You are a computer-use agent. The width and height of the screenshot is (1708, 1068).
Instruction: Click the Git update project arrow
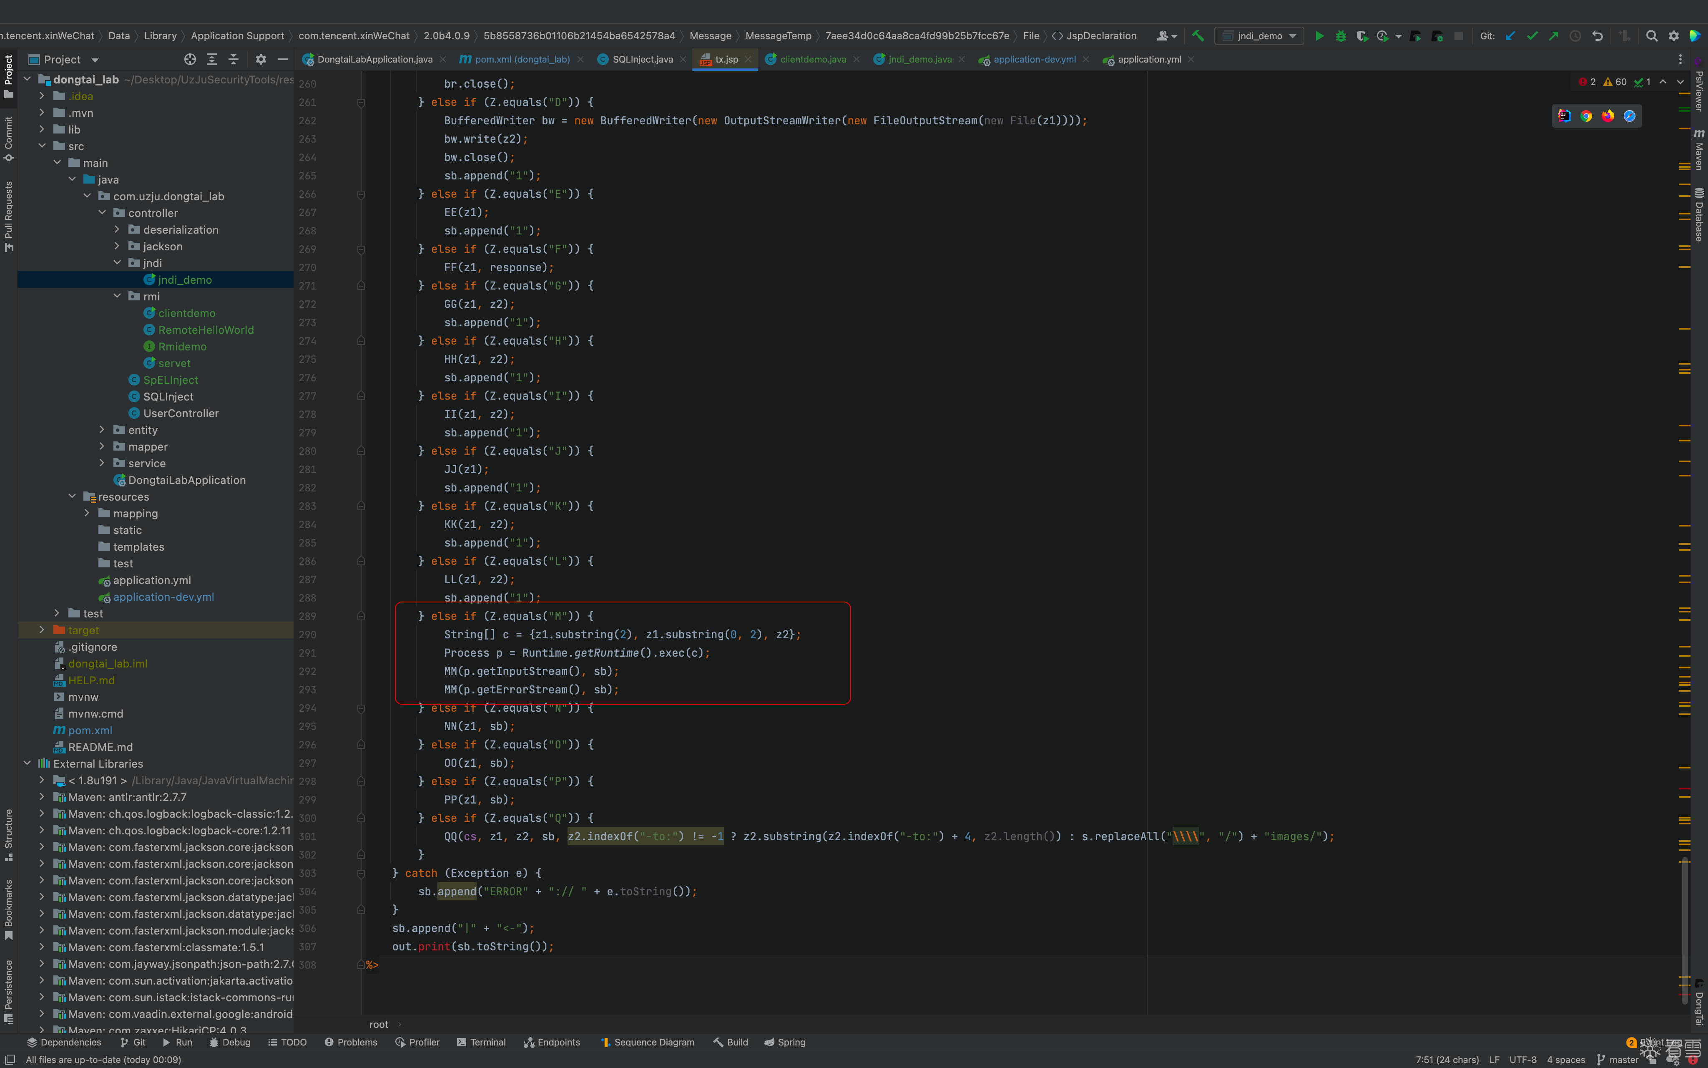(x=1510, y=36)
